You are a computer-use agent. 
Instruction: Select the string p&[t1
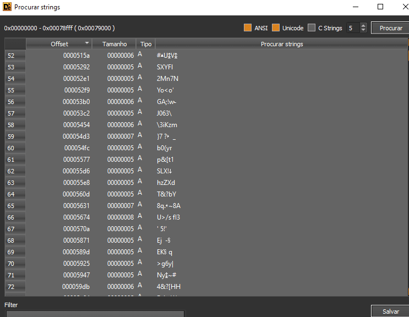pyautogui.click(x=165, y=160)
